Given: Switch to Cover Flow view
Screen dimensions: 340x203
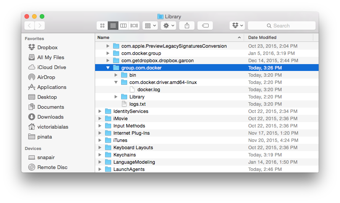Looking at the screenshot, I should point(134,26).
